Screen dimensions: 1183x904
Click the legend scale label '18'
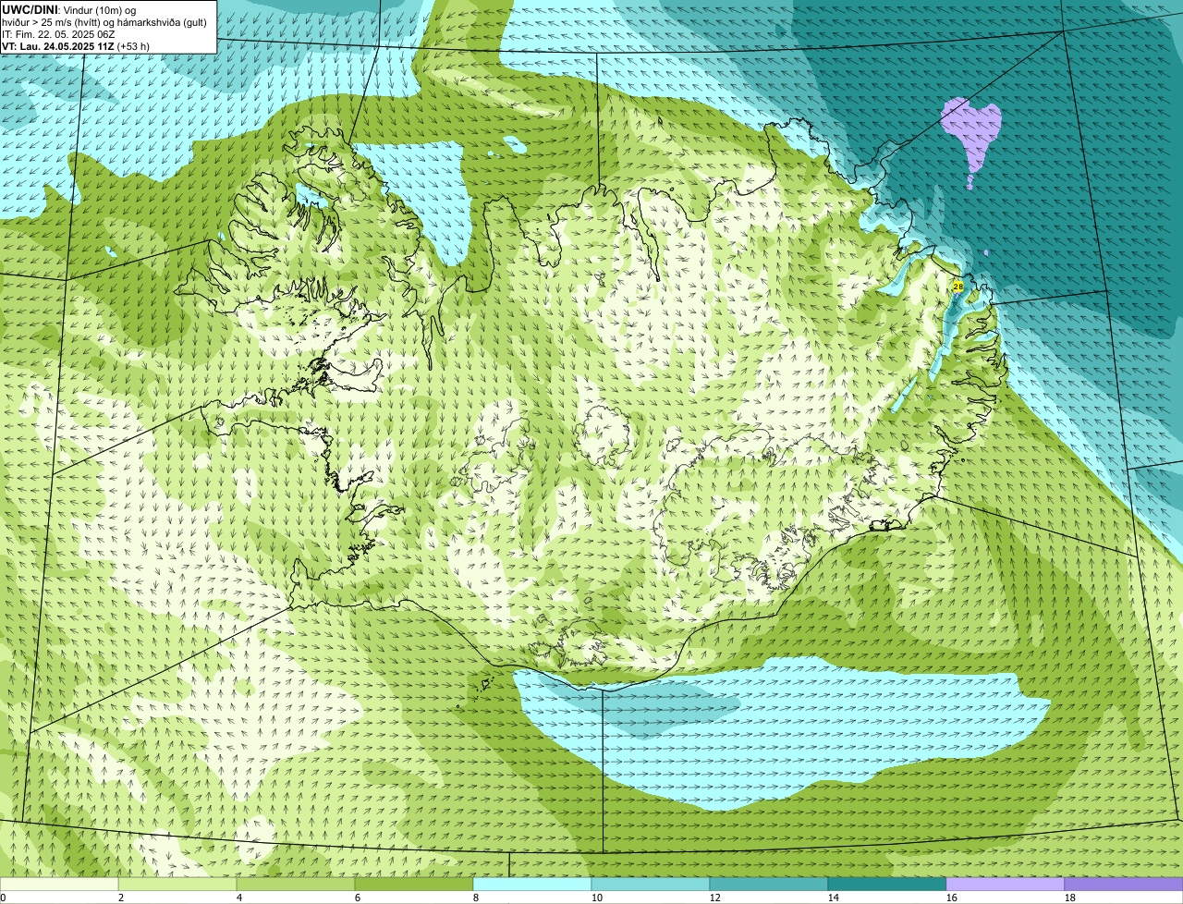point(1070,898)
